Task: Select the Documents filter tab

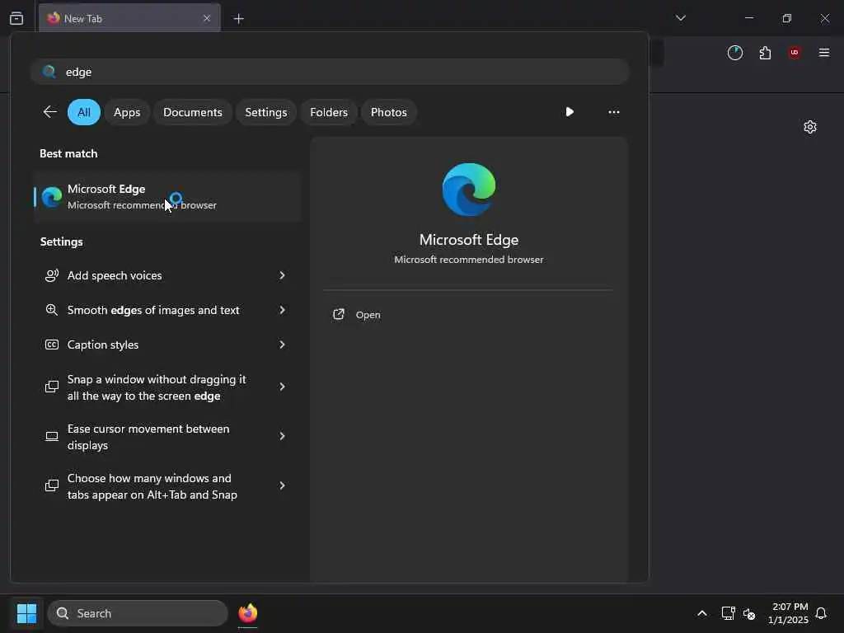Action: pyautogui.click(x=193, y=112)
